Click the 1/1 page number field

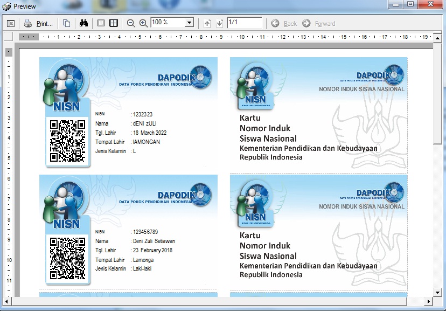pyautogui.click(x=245, y=23)
